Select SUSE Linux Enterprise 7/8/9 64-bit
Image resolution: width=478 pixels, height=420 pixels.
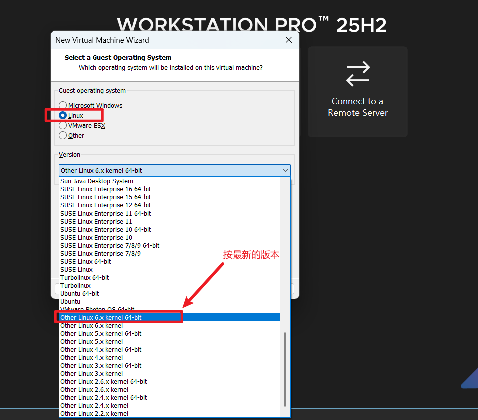tap(170, 246)
